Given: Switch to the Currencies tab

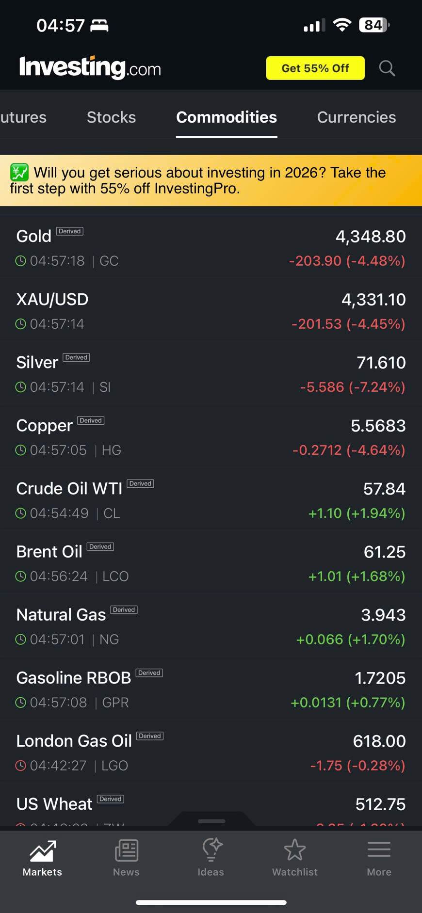Looking at the screenshot, I should click(x=357, y=117).
